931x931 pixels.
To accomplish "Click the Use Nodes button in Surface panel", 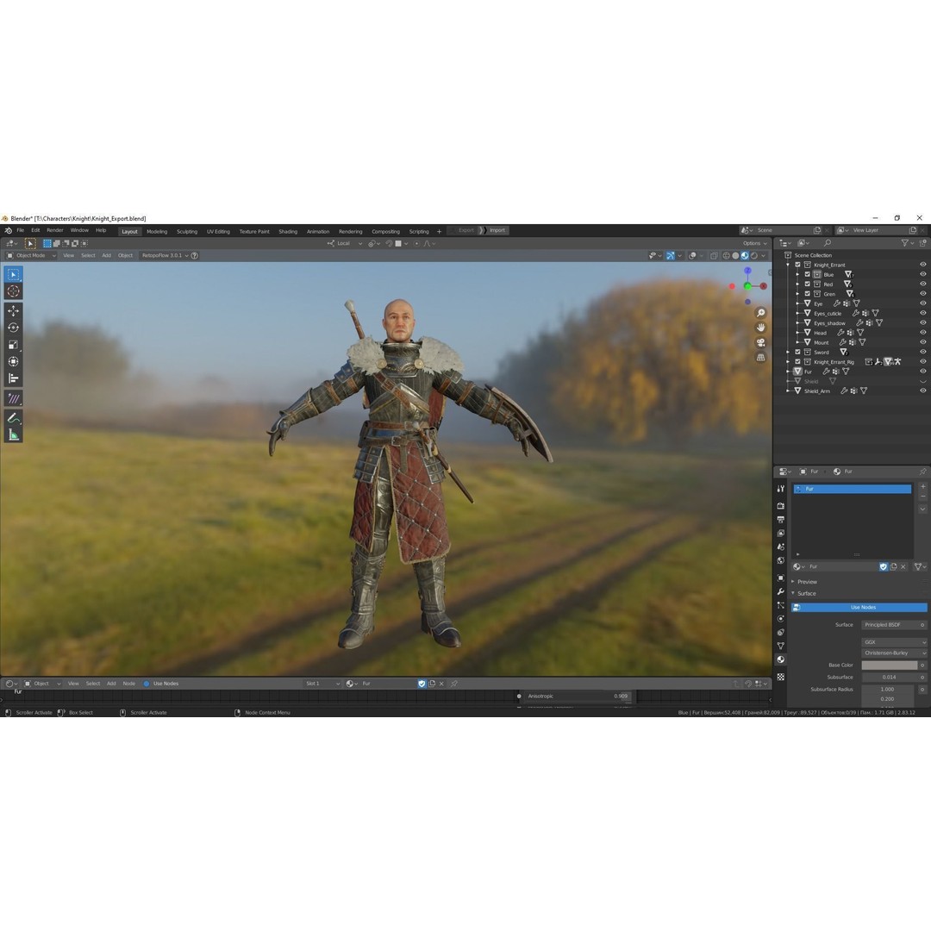I will click(859, 608).
